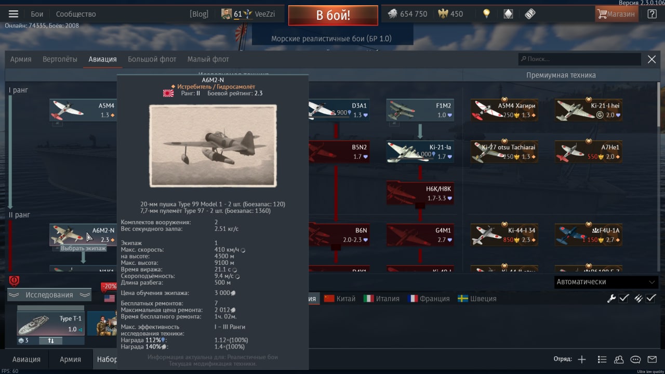
Task: Open the help question mark icon
Action: [652, 14]
